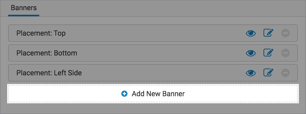Image resolution: width=306 pixels, height=114 pixels.
Task: Show the Left Side banner preview
Action: (251, 73)
